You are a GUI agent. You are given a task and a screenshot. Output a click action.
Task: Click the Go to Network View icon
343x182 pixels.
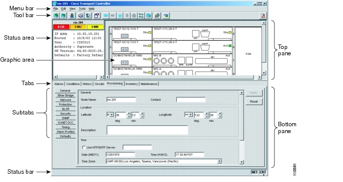[x=141, y=16]
